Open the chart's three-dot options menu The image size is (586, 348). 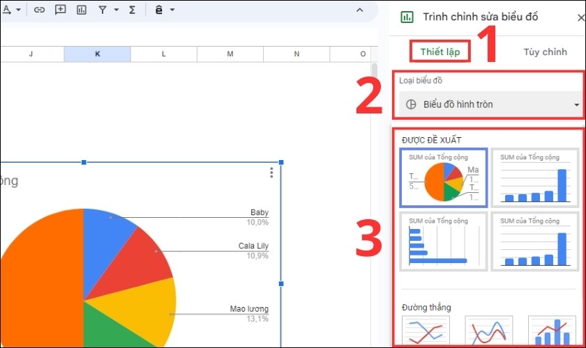pos(271,173)
